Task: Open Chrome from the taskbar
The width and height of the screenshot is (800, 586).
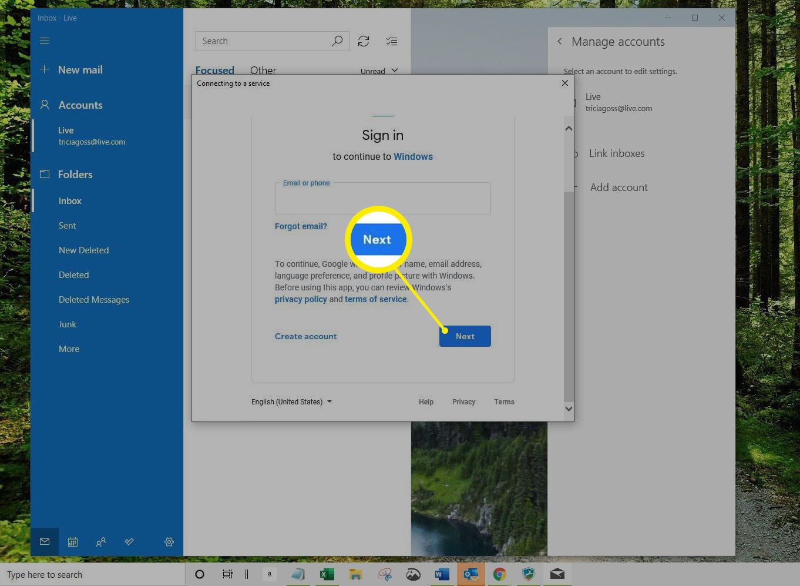Action: click(x=500, y=574)
